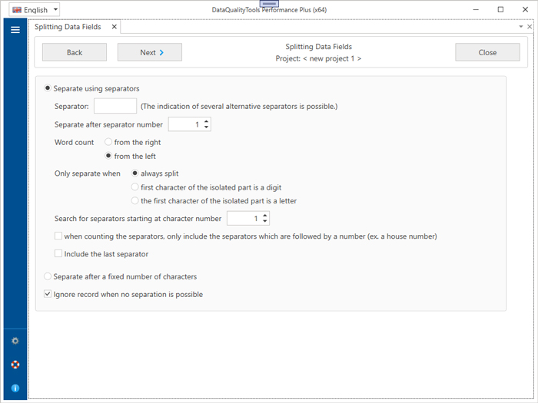This screenshot has width=538, height=403.
Task: Decrease the starting character number value
Action: (x=265, y=221)
